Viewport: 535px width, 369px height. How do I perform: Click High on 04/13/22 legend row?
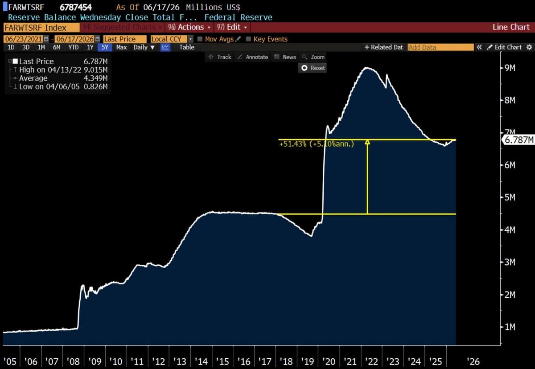coord(60,70)
